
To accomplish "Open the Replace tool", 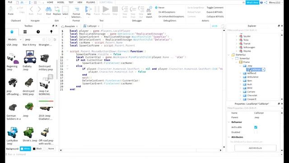I will [x=57, y=10].
